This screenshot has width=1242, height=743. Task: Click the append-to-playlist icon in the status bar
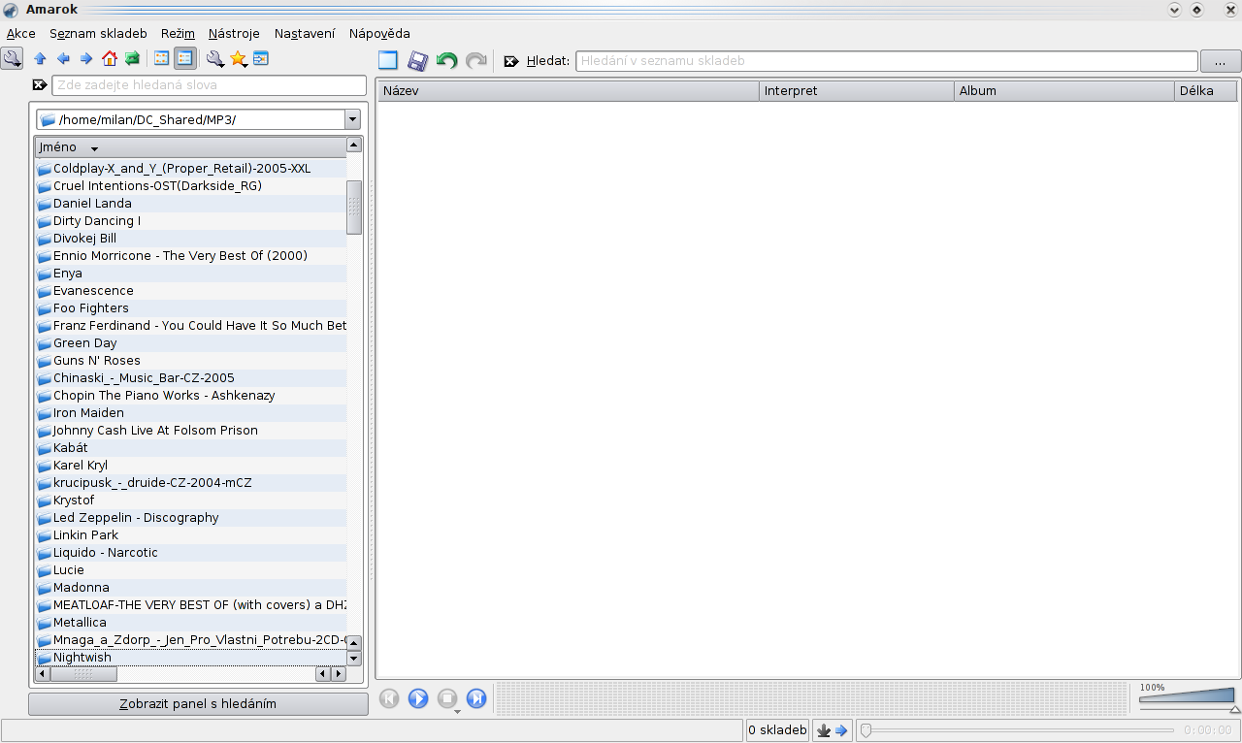point(824,730)
